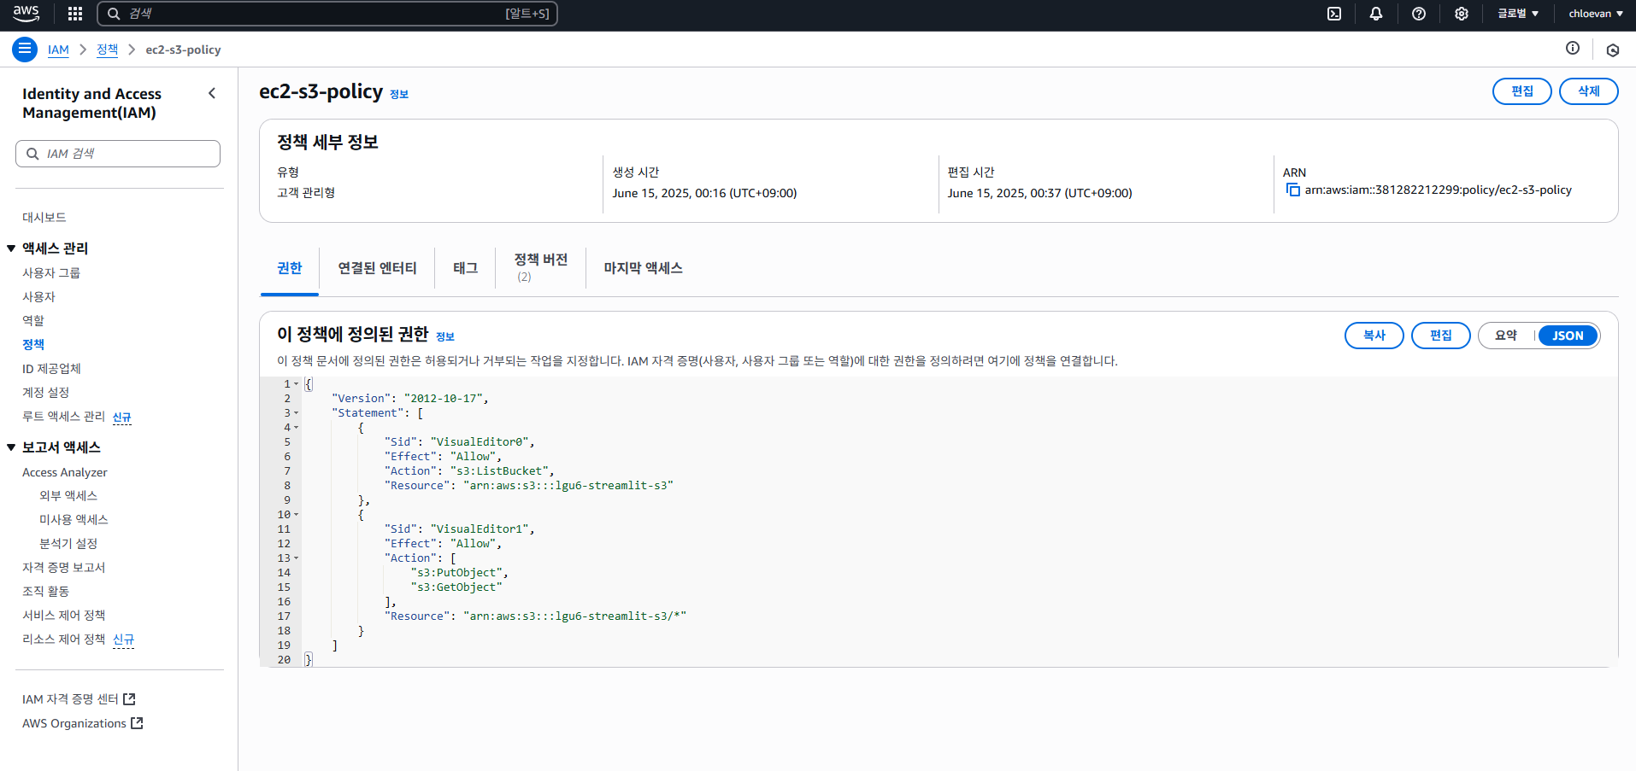This screenshot has height=771, width=1636.
Task: Click the ARN text arn:aws:iam::381282212299:policy/ec2-s3-policy
Action: click(1438, 190)
